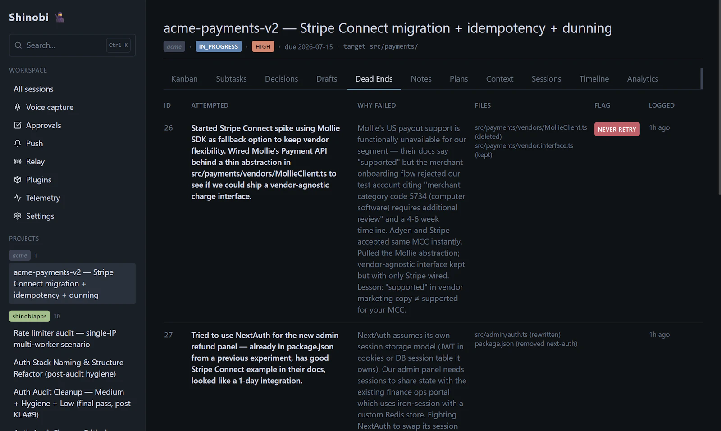Click the Relay broadcast icon
Viewport: 721px width, 431px height.
(18, 161)
